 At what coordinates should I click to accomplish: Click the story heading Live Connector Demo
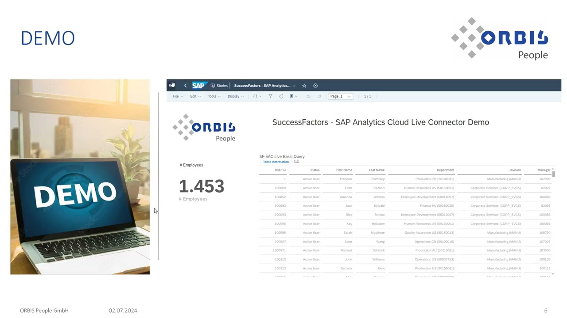(381, 122)
